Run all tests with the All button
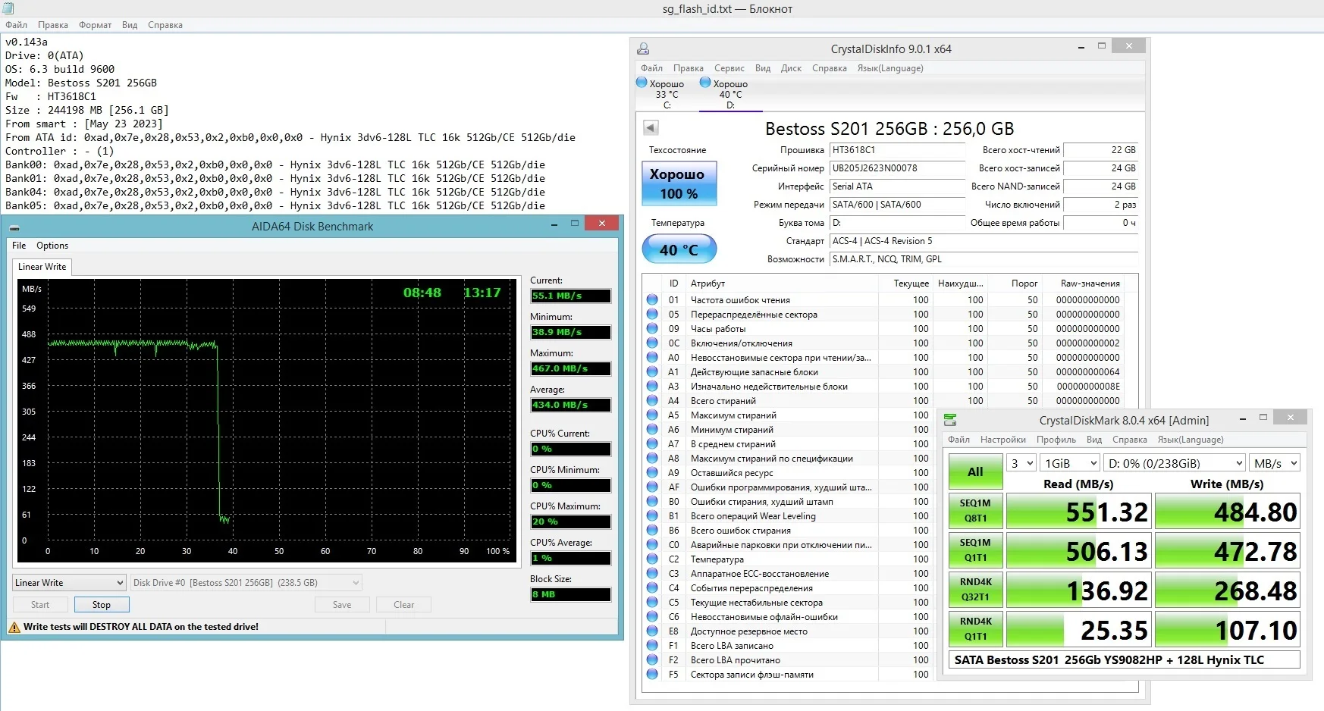Screen dimensions: 1324x711 click(x=975, y=471)
